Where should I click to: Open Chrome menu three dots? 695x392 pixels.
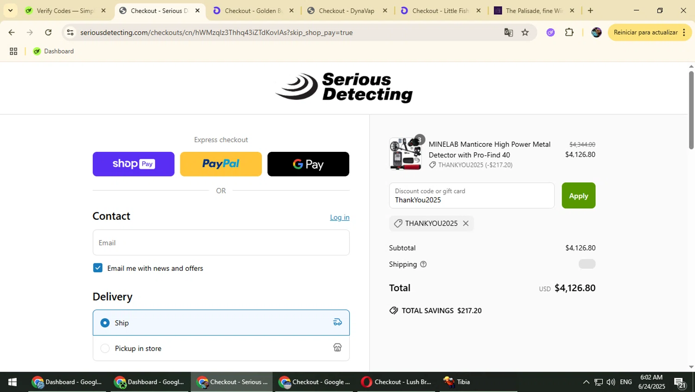pyautogui.click(x=684, y=32)
